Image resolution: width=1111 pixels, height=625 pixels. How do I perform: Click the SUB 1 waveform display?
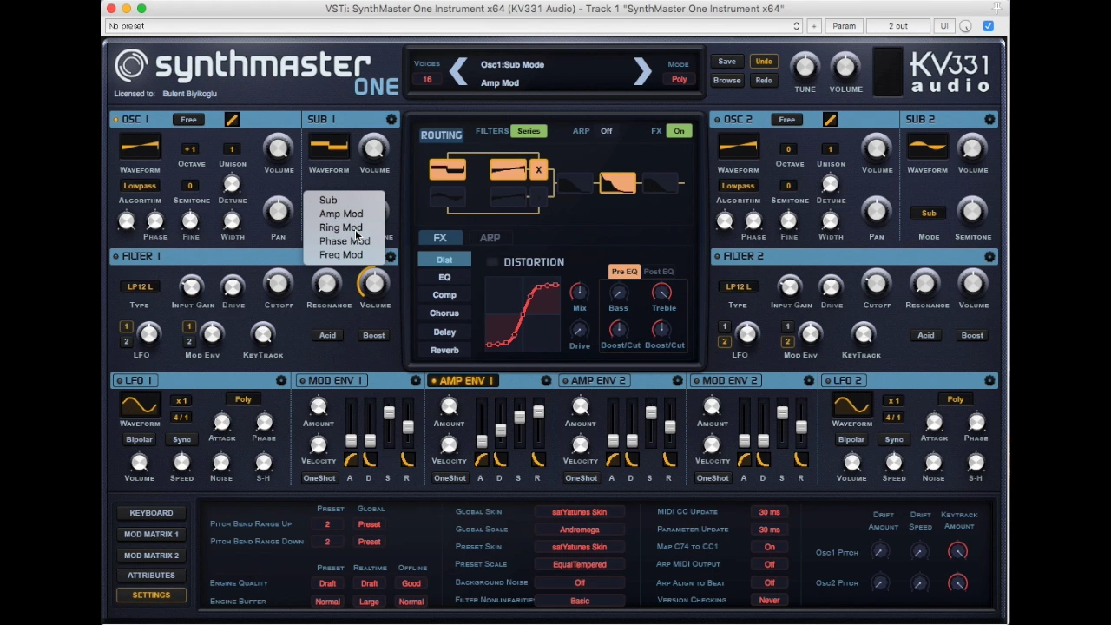point(329,147)
